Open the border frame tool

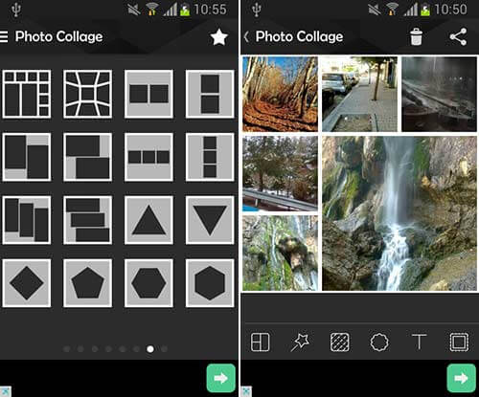[459, 342]
